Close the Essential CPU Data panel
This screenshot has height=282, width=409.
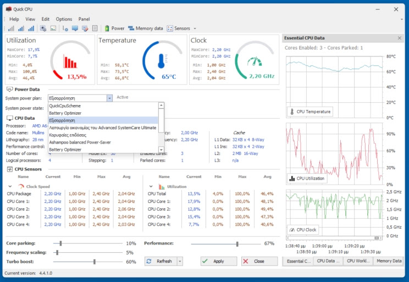(x=399, y=38)
